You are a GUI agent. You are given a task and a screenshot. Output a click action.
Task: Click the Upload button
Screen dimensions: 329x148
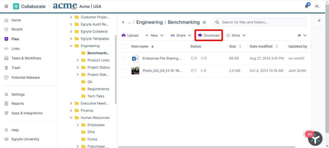click(x=130, y=35)
